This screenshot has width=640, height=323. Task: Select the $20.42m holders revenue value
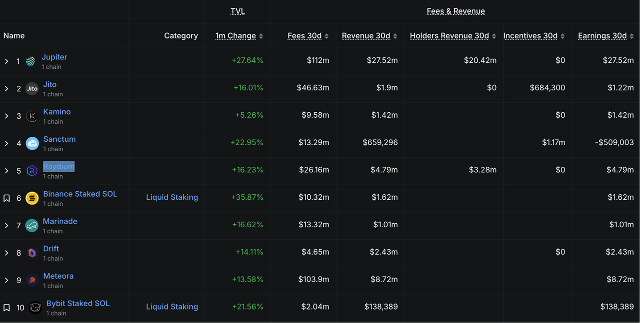[x=480, y=60]
